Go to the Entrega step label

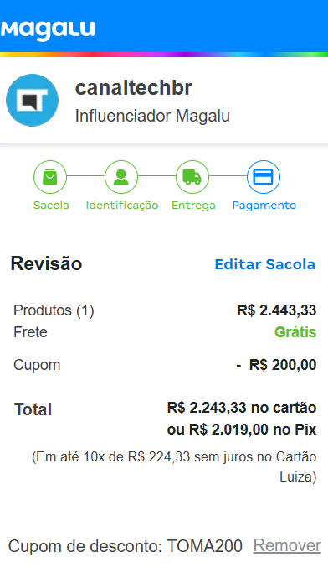point(193,206)
